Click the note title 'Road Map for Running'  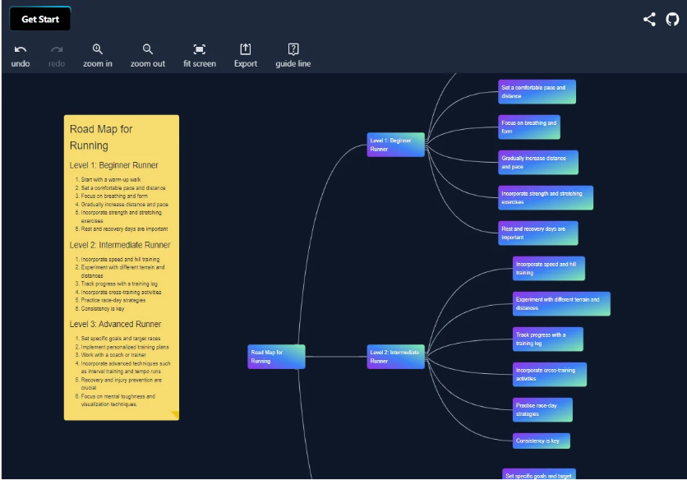pos(101,137)
